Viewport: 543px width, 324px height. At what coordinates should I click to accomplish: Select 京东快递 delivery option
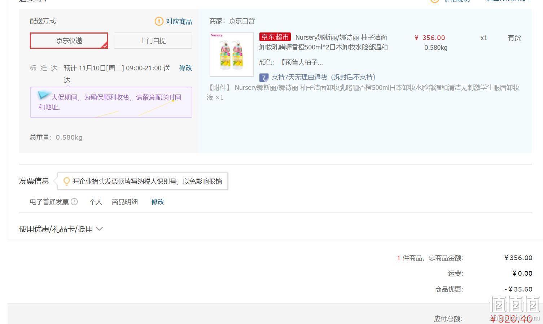pyautogui.click(x=69, y=40)
